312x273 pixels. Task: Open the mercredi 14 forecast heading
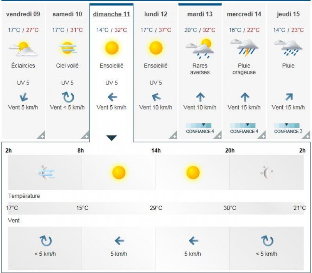[x=244, y=14]
